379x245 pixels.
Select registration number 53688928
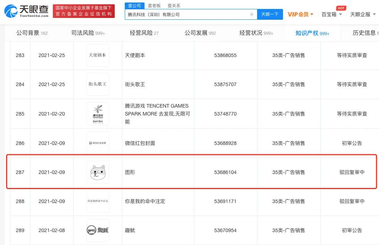point(225,143)
